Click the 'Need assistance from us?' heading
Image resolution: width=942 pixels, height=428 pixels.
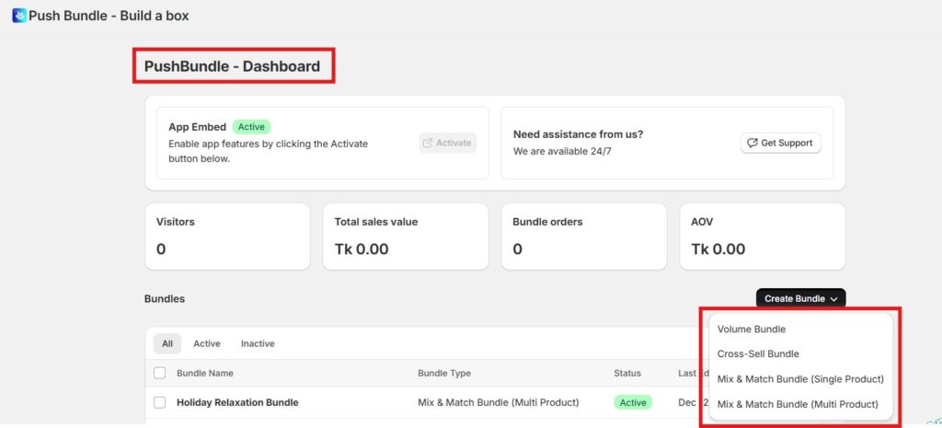[578, 134]
